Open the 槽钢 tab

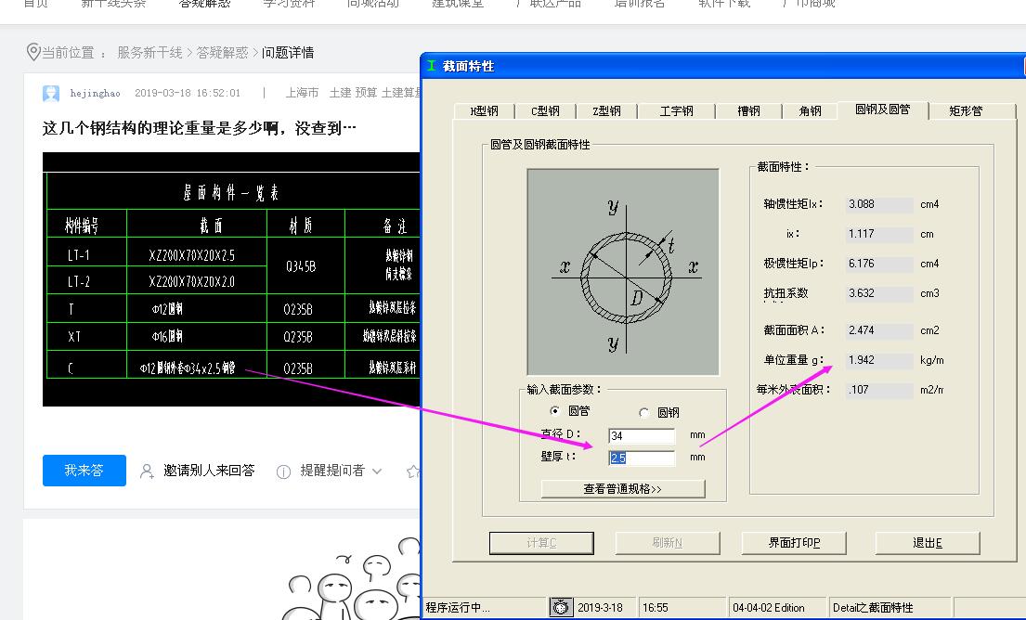click(x=748, y=111)
